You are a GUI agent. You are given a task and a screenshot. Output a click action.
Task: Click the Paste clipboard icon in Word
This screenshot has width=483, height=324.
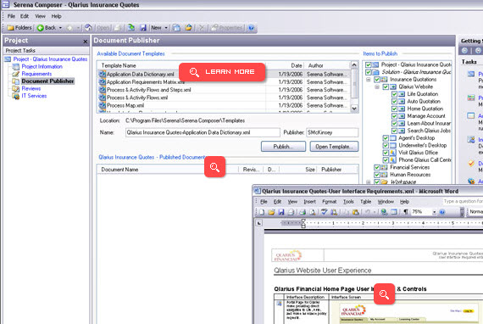(x=355, y=212)
